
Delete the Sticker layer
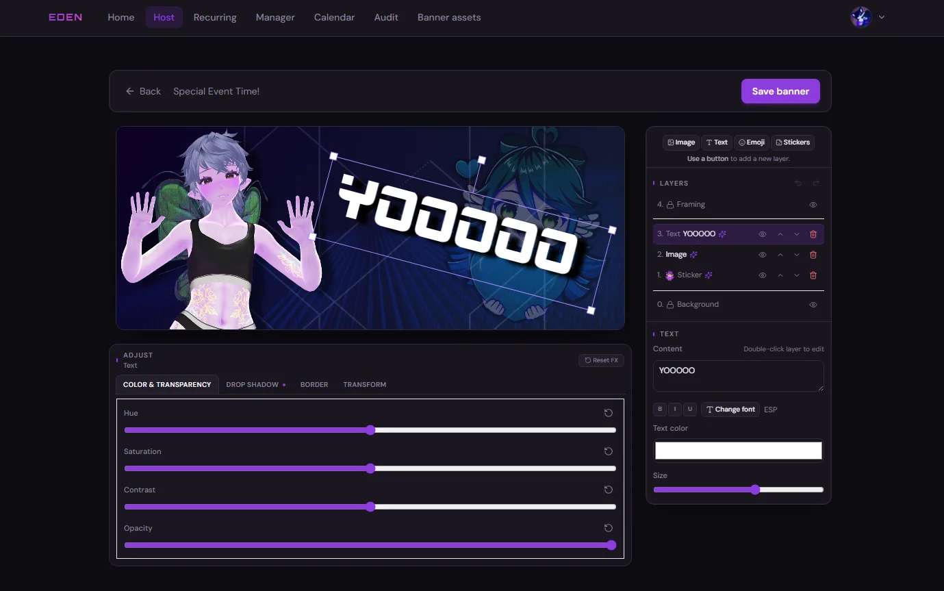813,275
